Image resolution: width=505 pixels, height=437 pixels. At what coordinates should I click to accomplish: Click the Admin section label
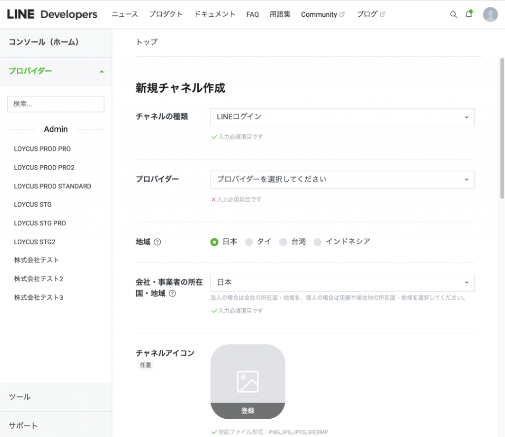[x=56, y=129]
